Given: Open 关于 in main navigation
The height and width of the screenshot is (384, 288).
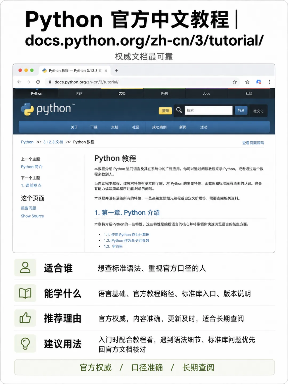Looking at the screenshot, I should click(x=74, y=127).
